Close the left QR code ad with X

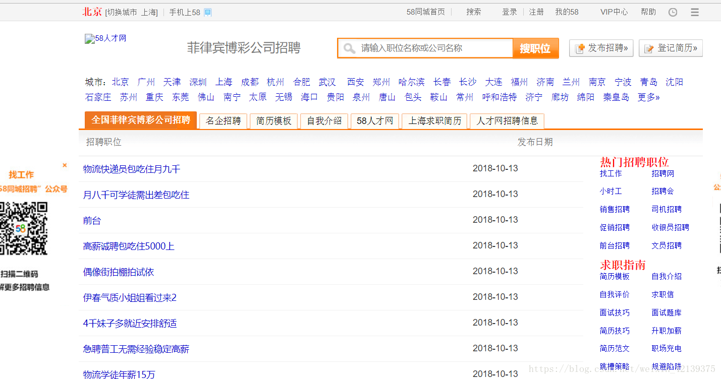[65, 165]
